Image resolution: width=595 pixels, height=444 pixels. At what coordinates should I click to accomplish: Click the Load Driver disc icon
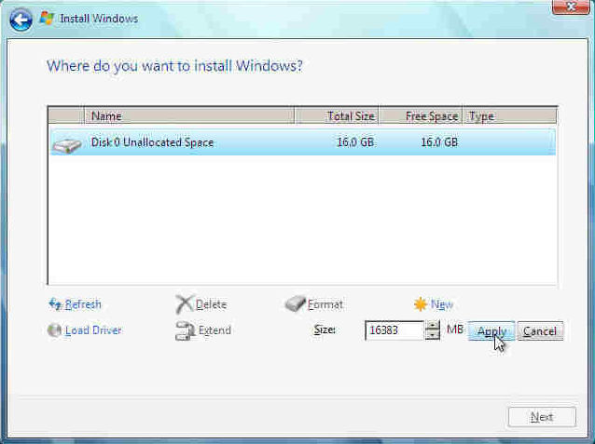point(54,330)
